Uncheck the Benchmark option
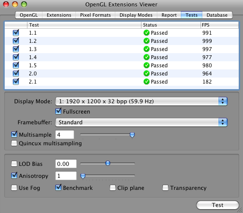Screen dimensions: 243x213 pyautogui.click(x=58, y=188)
